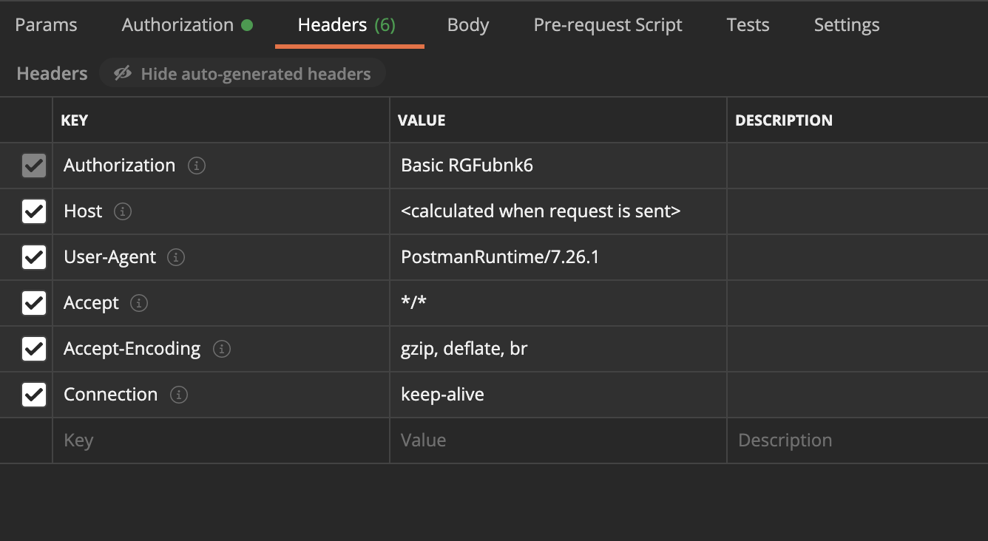This screenshot has height=541, width=988.
Task: Open the Params tab
Action: click(x=45, y=24)
